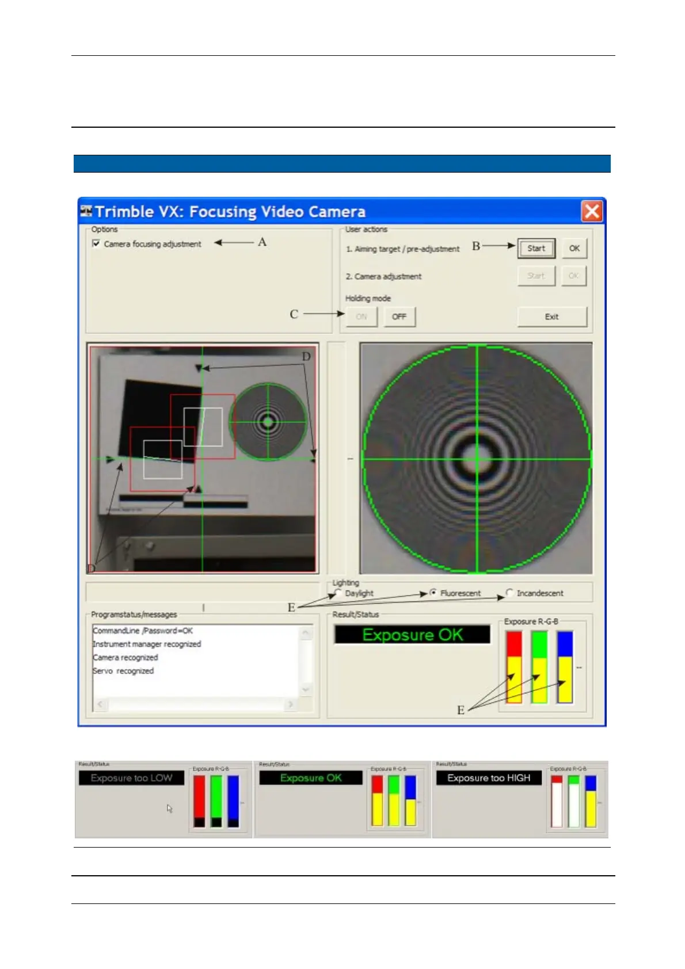685x969 pixels.
Task: Click Start for Camera adjustment step
Action: (x=536, y=276)
